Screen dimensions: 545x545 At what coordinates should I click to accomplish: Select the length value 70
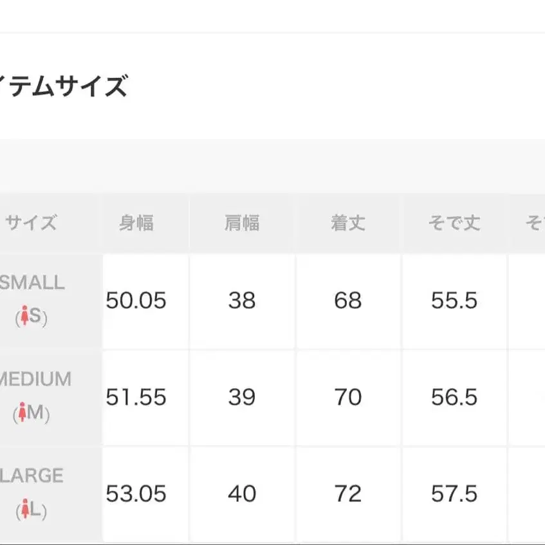348,397
